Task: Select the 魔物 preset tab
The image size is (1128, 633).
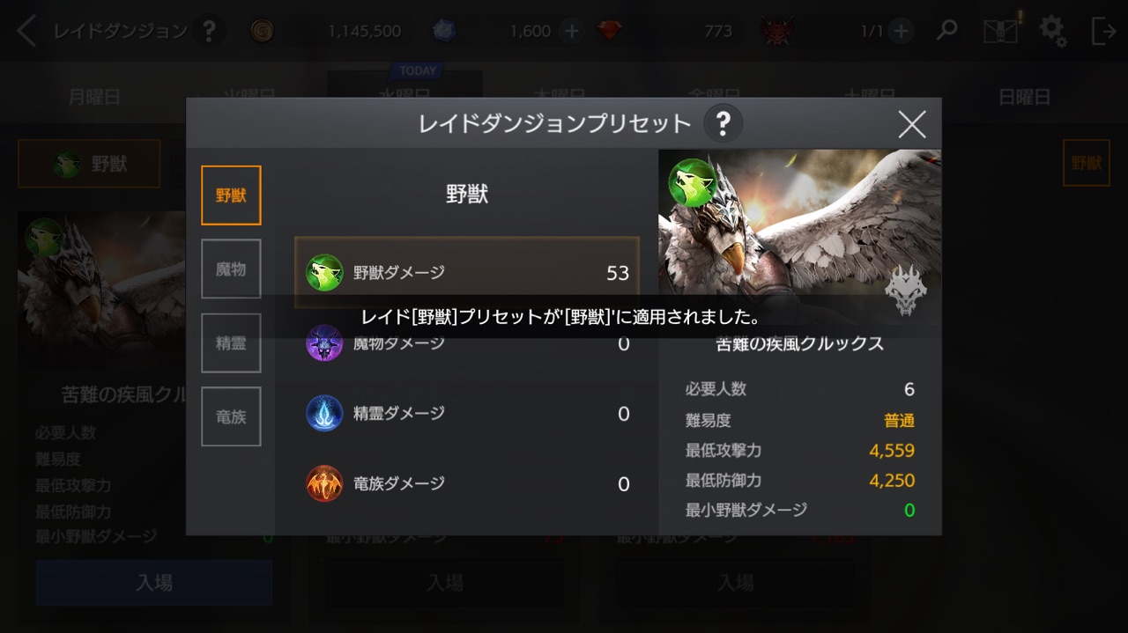Action: pyautogui.click(x=231, y=269)
